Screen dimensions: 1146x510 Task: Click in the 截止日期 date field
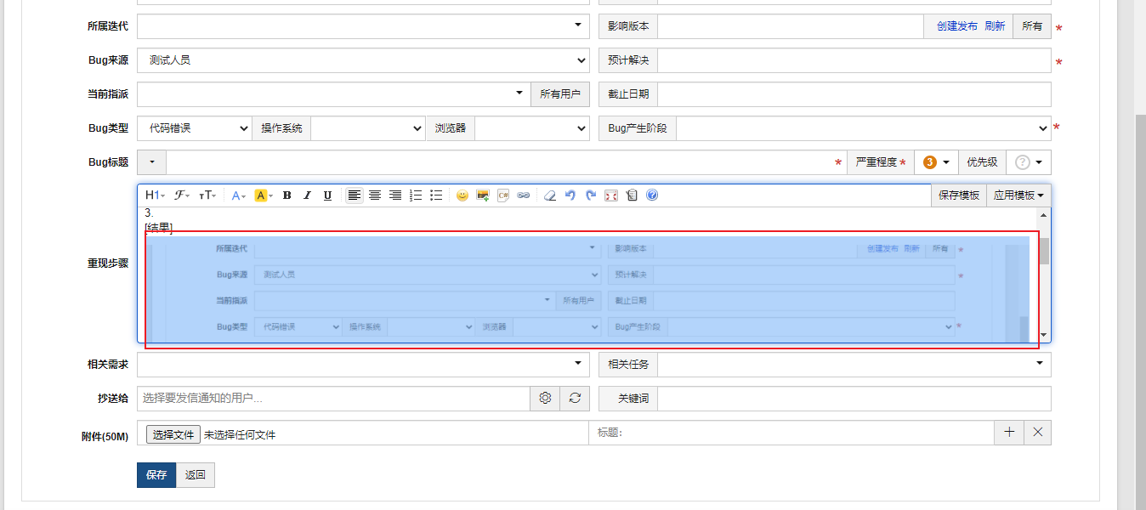(x=854, y=94)
